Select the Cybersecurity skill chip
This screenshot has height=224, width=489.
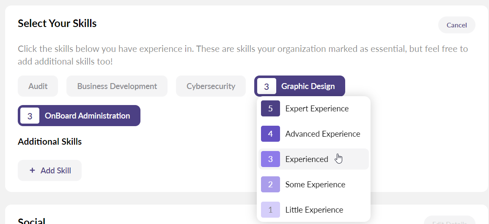pyautogui.click(x=211, y=86)
